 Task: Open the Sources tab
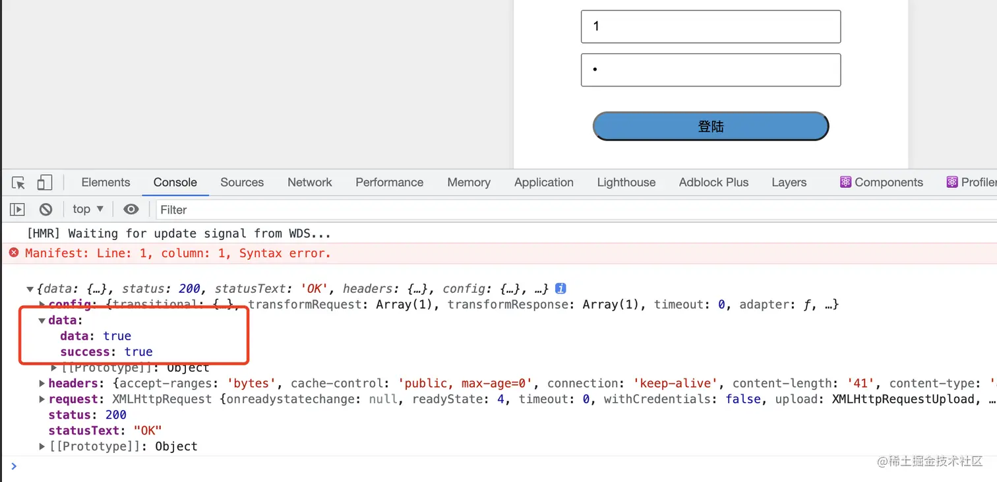point(242,183)
